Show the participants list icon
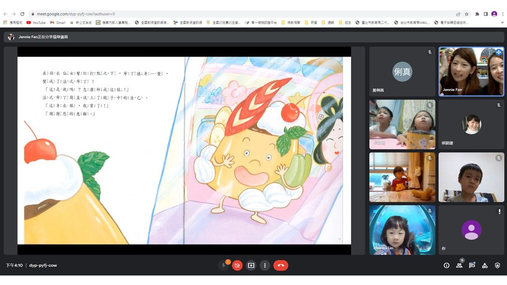The image size is (507, 285). click(459, 266)
